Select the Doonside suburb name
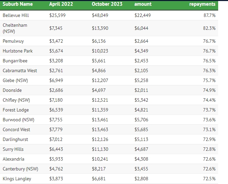This screenshot has width=228, height=184. 12,90
